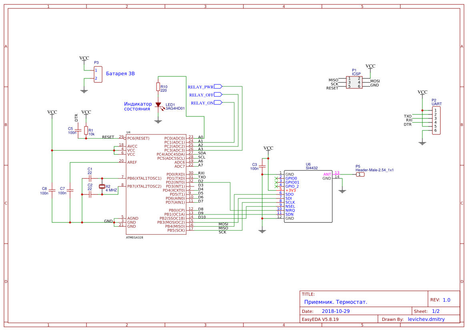The image size is (468, 331).
Task: Click the ground symbol under P3 battery connector
Action: pos(84,91)
